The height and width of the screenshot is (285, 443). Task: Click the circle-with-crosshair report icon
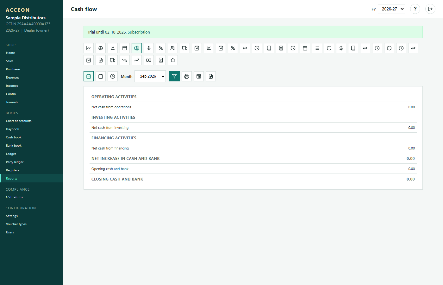click(101, 48)
